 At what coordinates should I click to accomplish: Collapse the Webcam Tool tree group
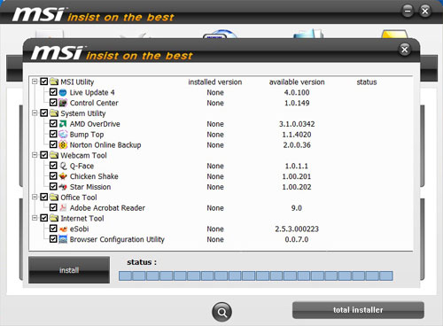(x=35, y=155)
